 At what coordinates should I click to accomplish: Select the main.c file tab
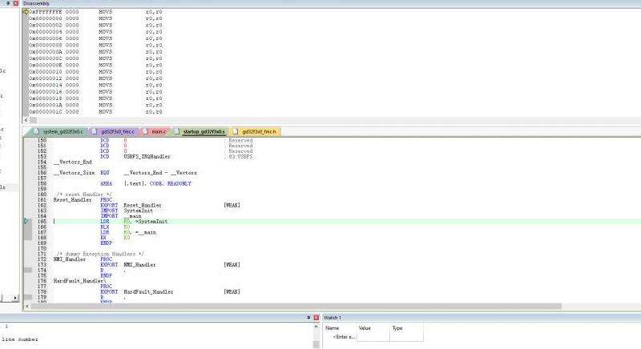pyautogui.click(x=157, y=130)
